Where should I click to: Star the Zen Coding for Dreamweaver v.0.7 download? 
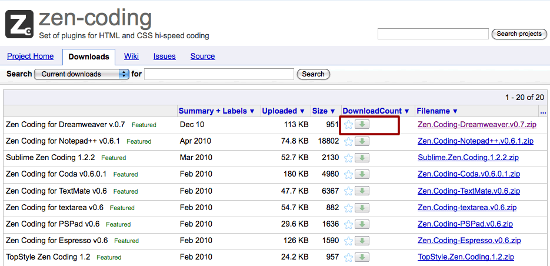click(348, 125)
